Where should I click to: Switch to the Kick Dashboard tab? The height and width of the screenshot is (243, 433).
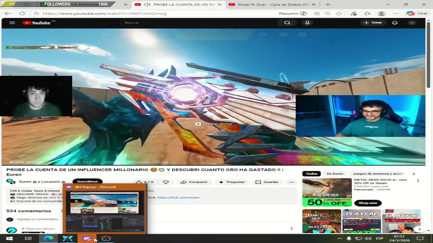pyautogui.click(x=85, y=4)
